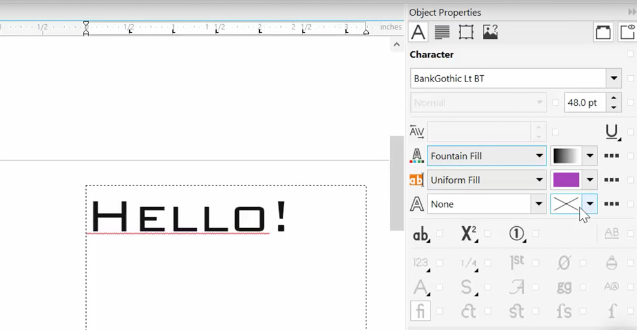Click the text outline icon
This screenshot has height=330, width=637.
417,204
